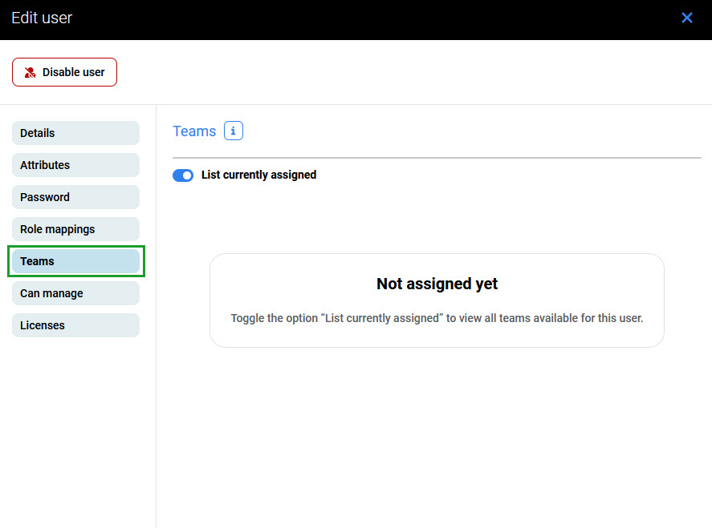Click the empty area below the Licenses item

coord(77,425)
